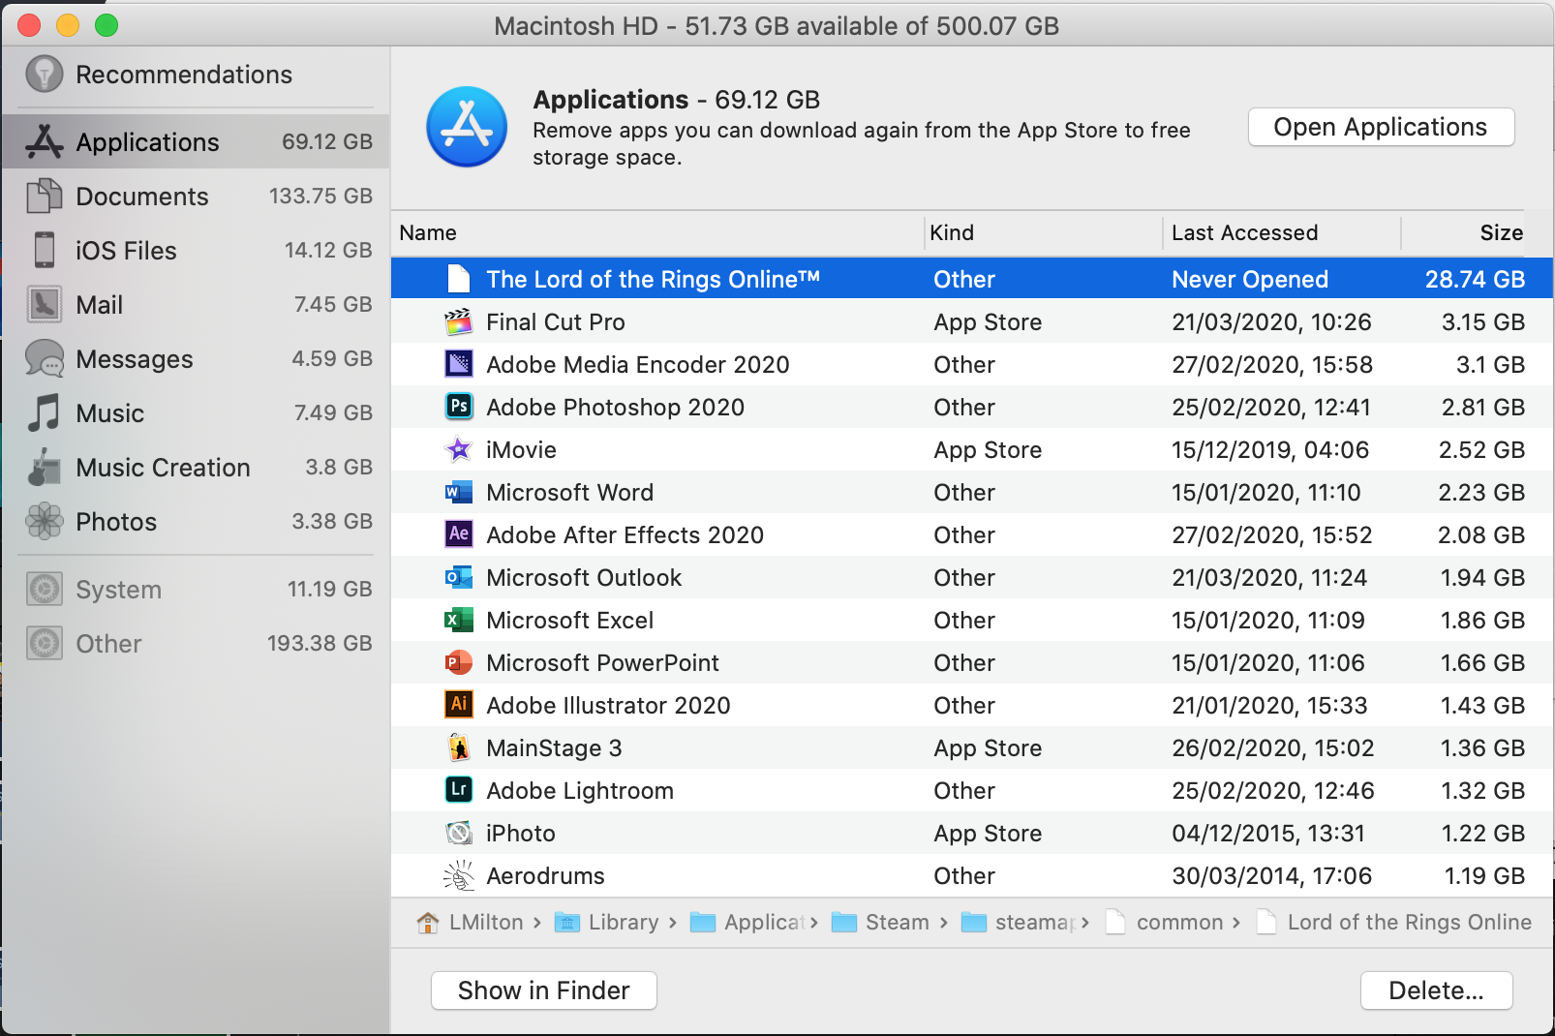Click LMilton home folder in path bar
The width and height of the screenshot is (1555, 1036).
471,922
